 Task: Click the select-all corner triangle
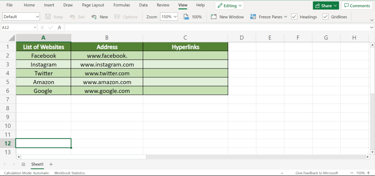point(12,38)
